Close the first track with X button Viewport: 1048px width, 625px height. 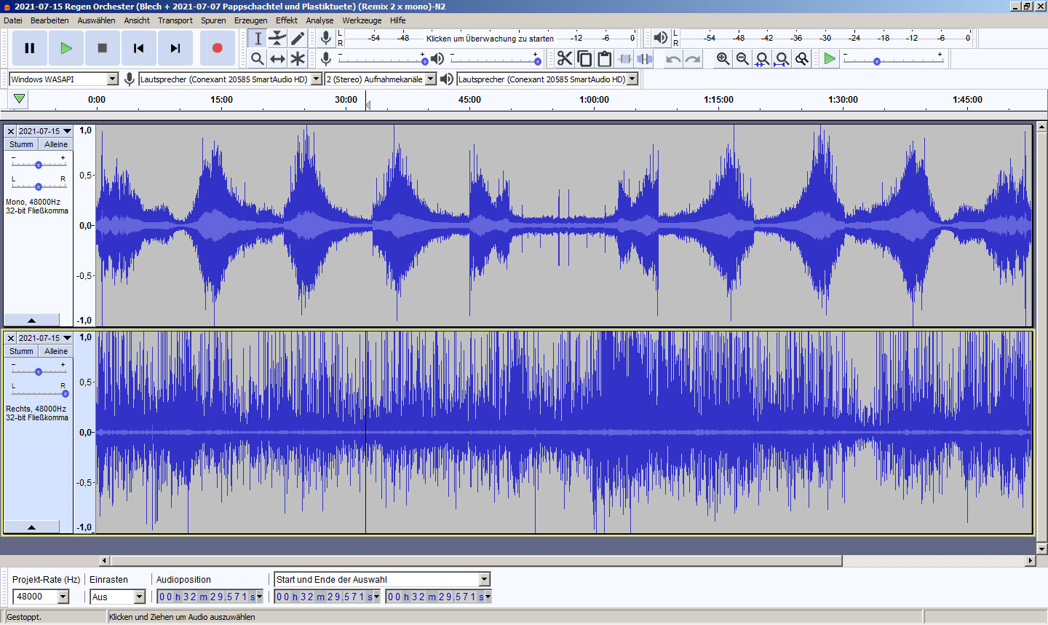(x=10, y=131)
